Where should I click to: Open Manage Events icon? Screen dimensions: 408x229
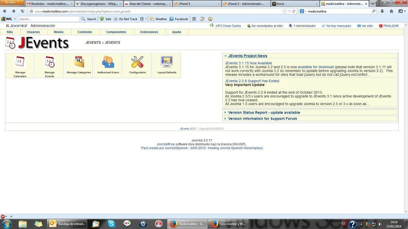coord(49,65)
